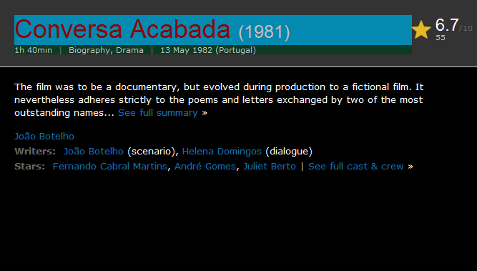The image size is (477, 271).
Task: Open the See full summary link
Action: [x=158, y=113]
